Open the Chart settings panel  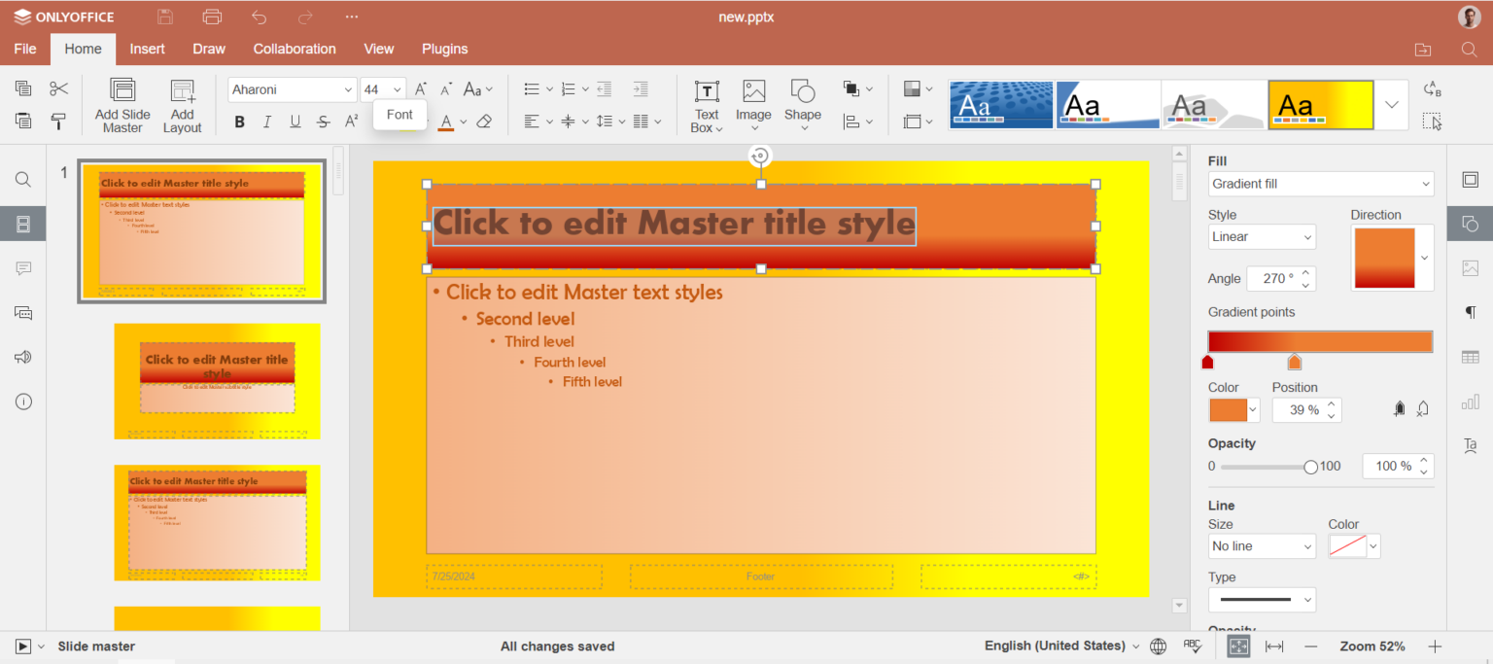point(1470,401)
